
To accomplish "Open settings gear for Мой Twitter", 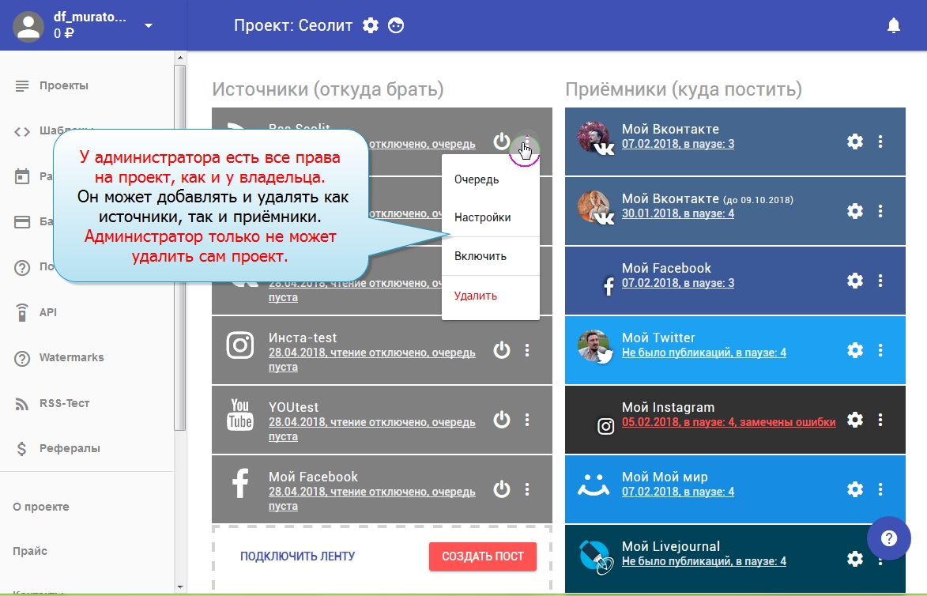I will tap(854, 350).
